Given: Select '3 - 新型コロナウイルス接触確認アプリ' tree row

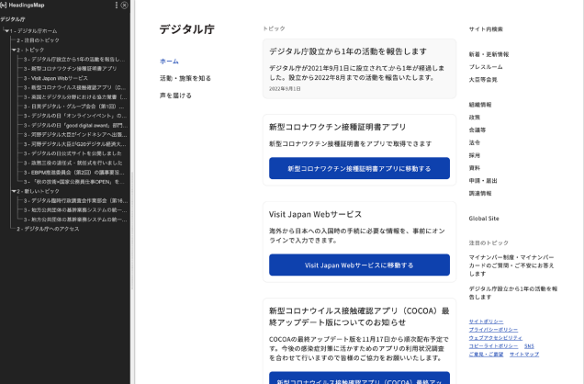Looking at the screenshot, I should 75,87.
